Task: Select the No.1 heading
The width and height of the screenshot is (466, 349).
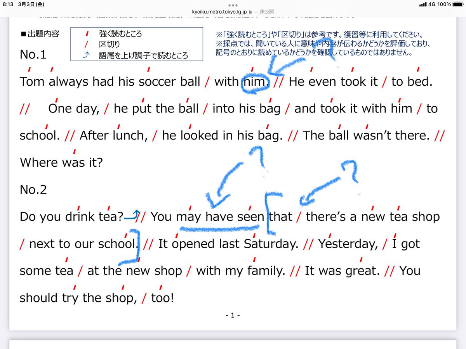Action: click(x=33, y=55)
